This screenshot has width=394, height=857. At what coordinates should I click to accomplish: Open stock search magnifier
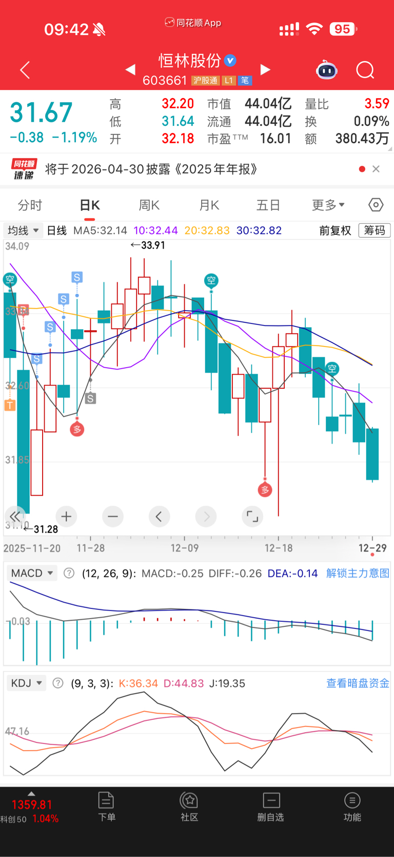[x=365, y=70]
